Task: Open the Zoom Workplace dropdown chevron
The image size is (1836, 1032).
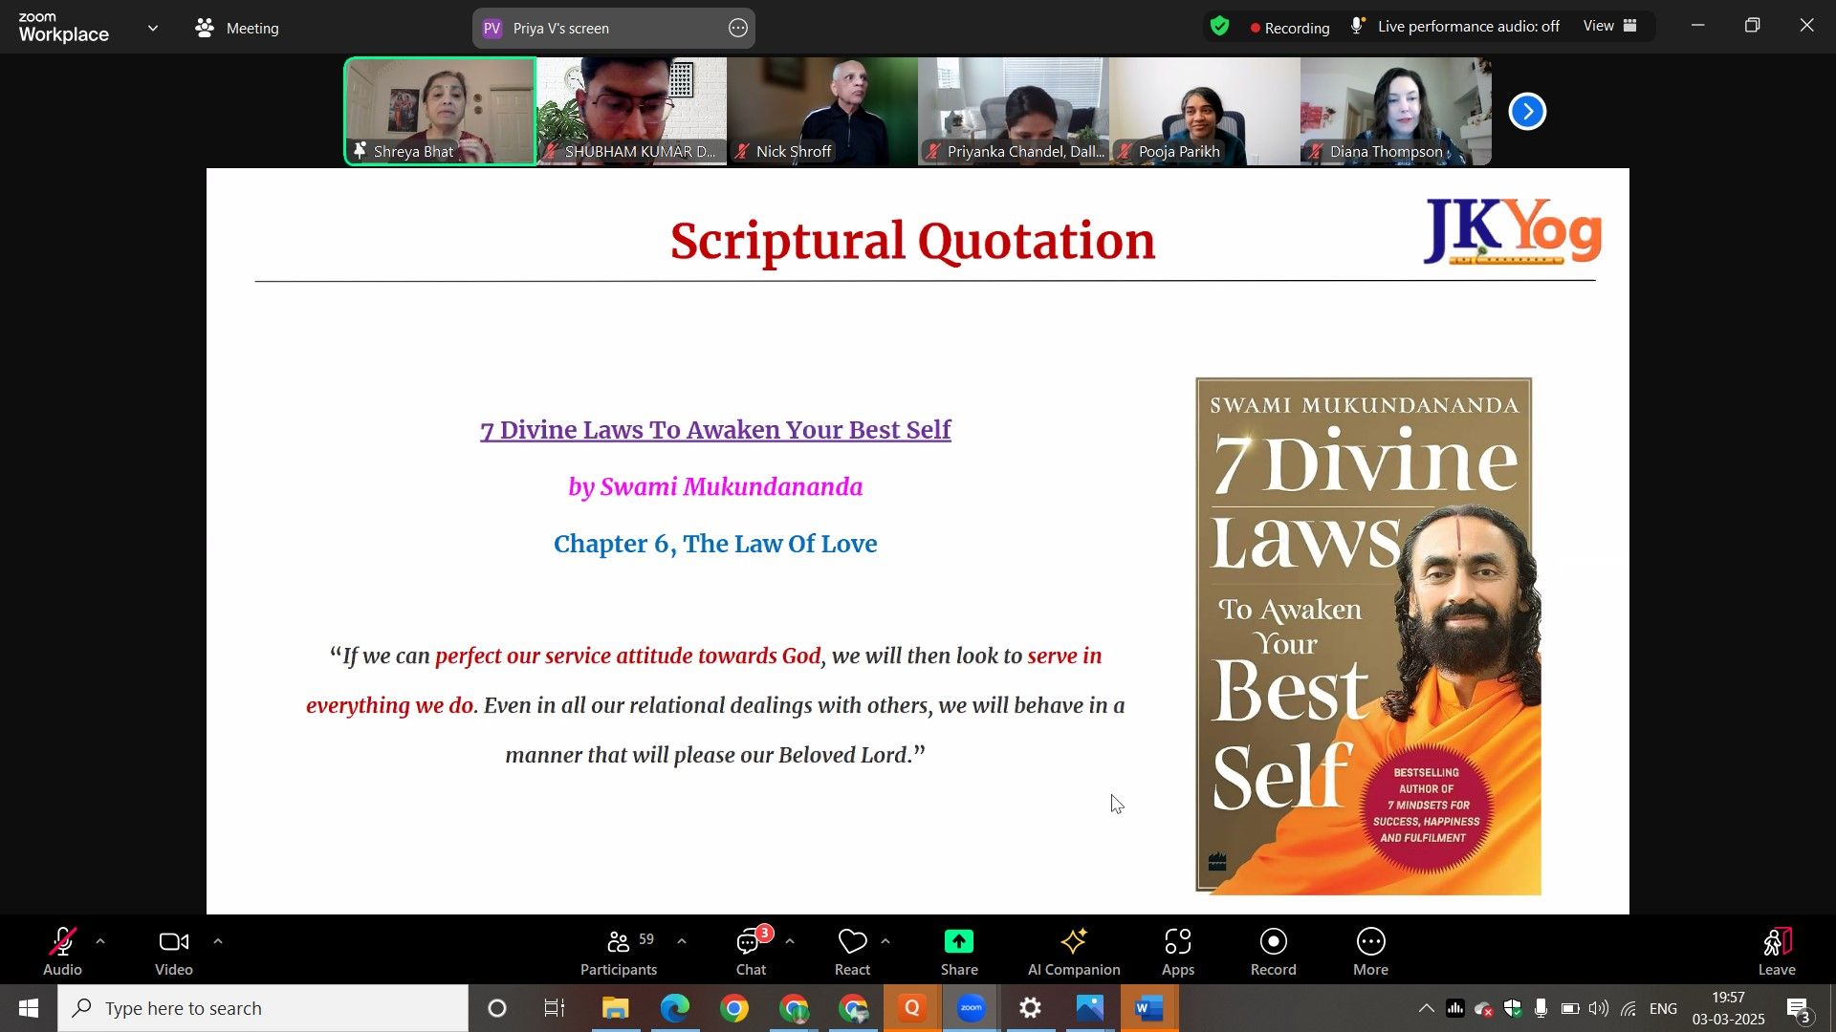Action: click(x=153, y=29)
